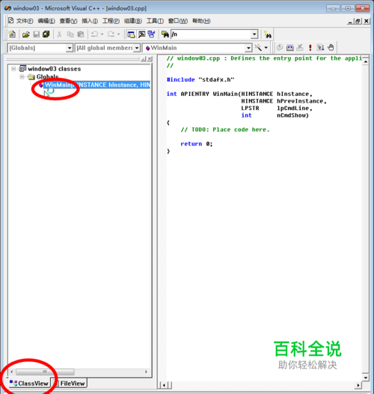
Task: Open the 查看(V) menu
Action: point(68,21)
